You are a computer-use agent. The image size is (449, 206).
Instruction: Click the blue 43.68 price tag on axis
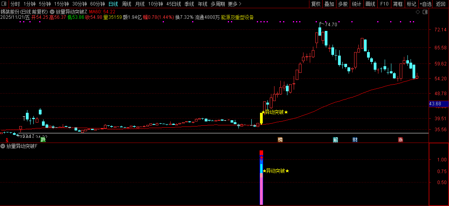pos(438,104)
